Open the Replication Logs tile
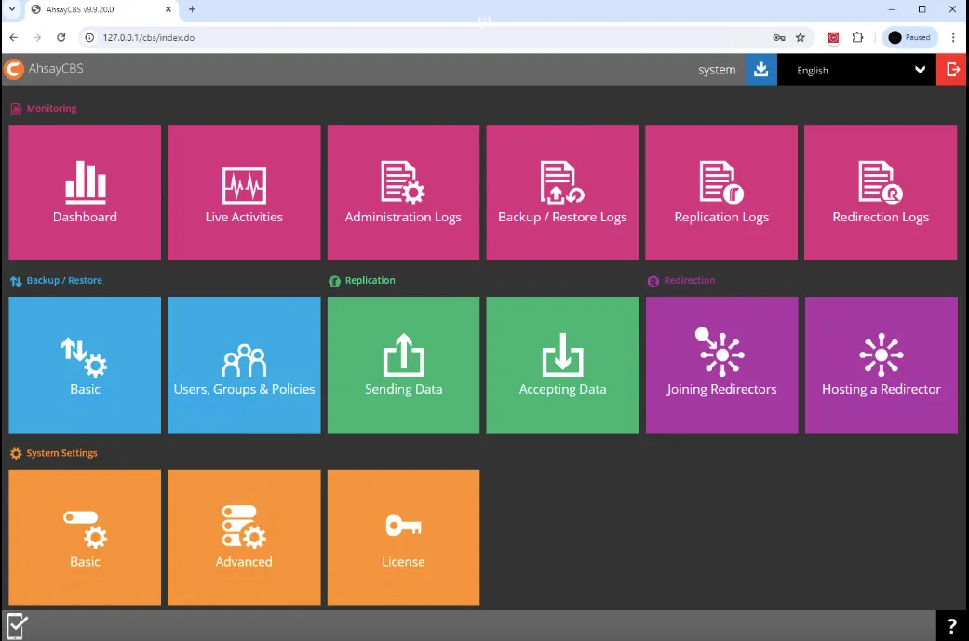This screenshot has width=969, height=641. point(721,192)
